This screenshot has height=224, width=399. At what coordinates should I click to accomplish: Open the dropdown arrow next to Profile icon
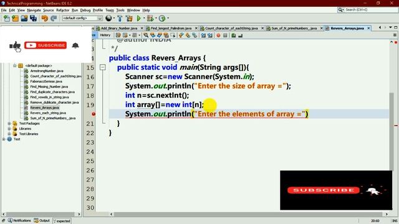click(168, 18)
